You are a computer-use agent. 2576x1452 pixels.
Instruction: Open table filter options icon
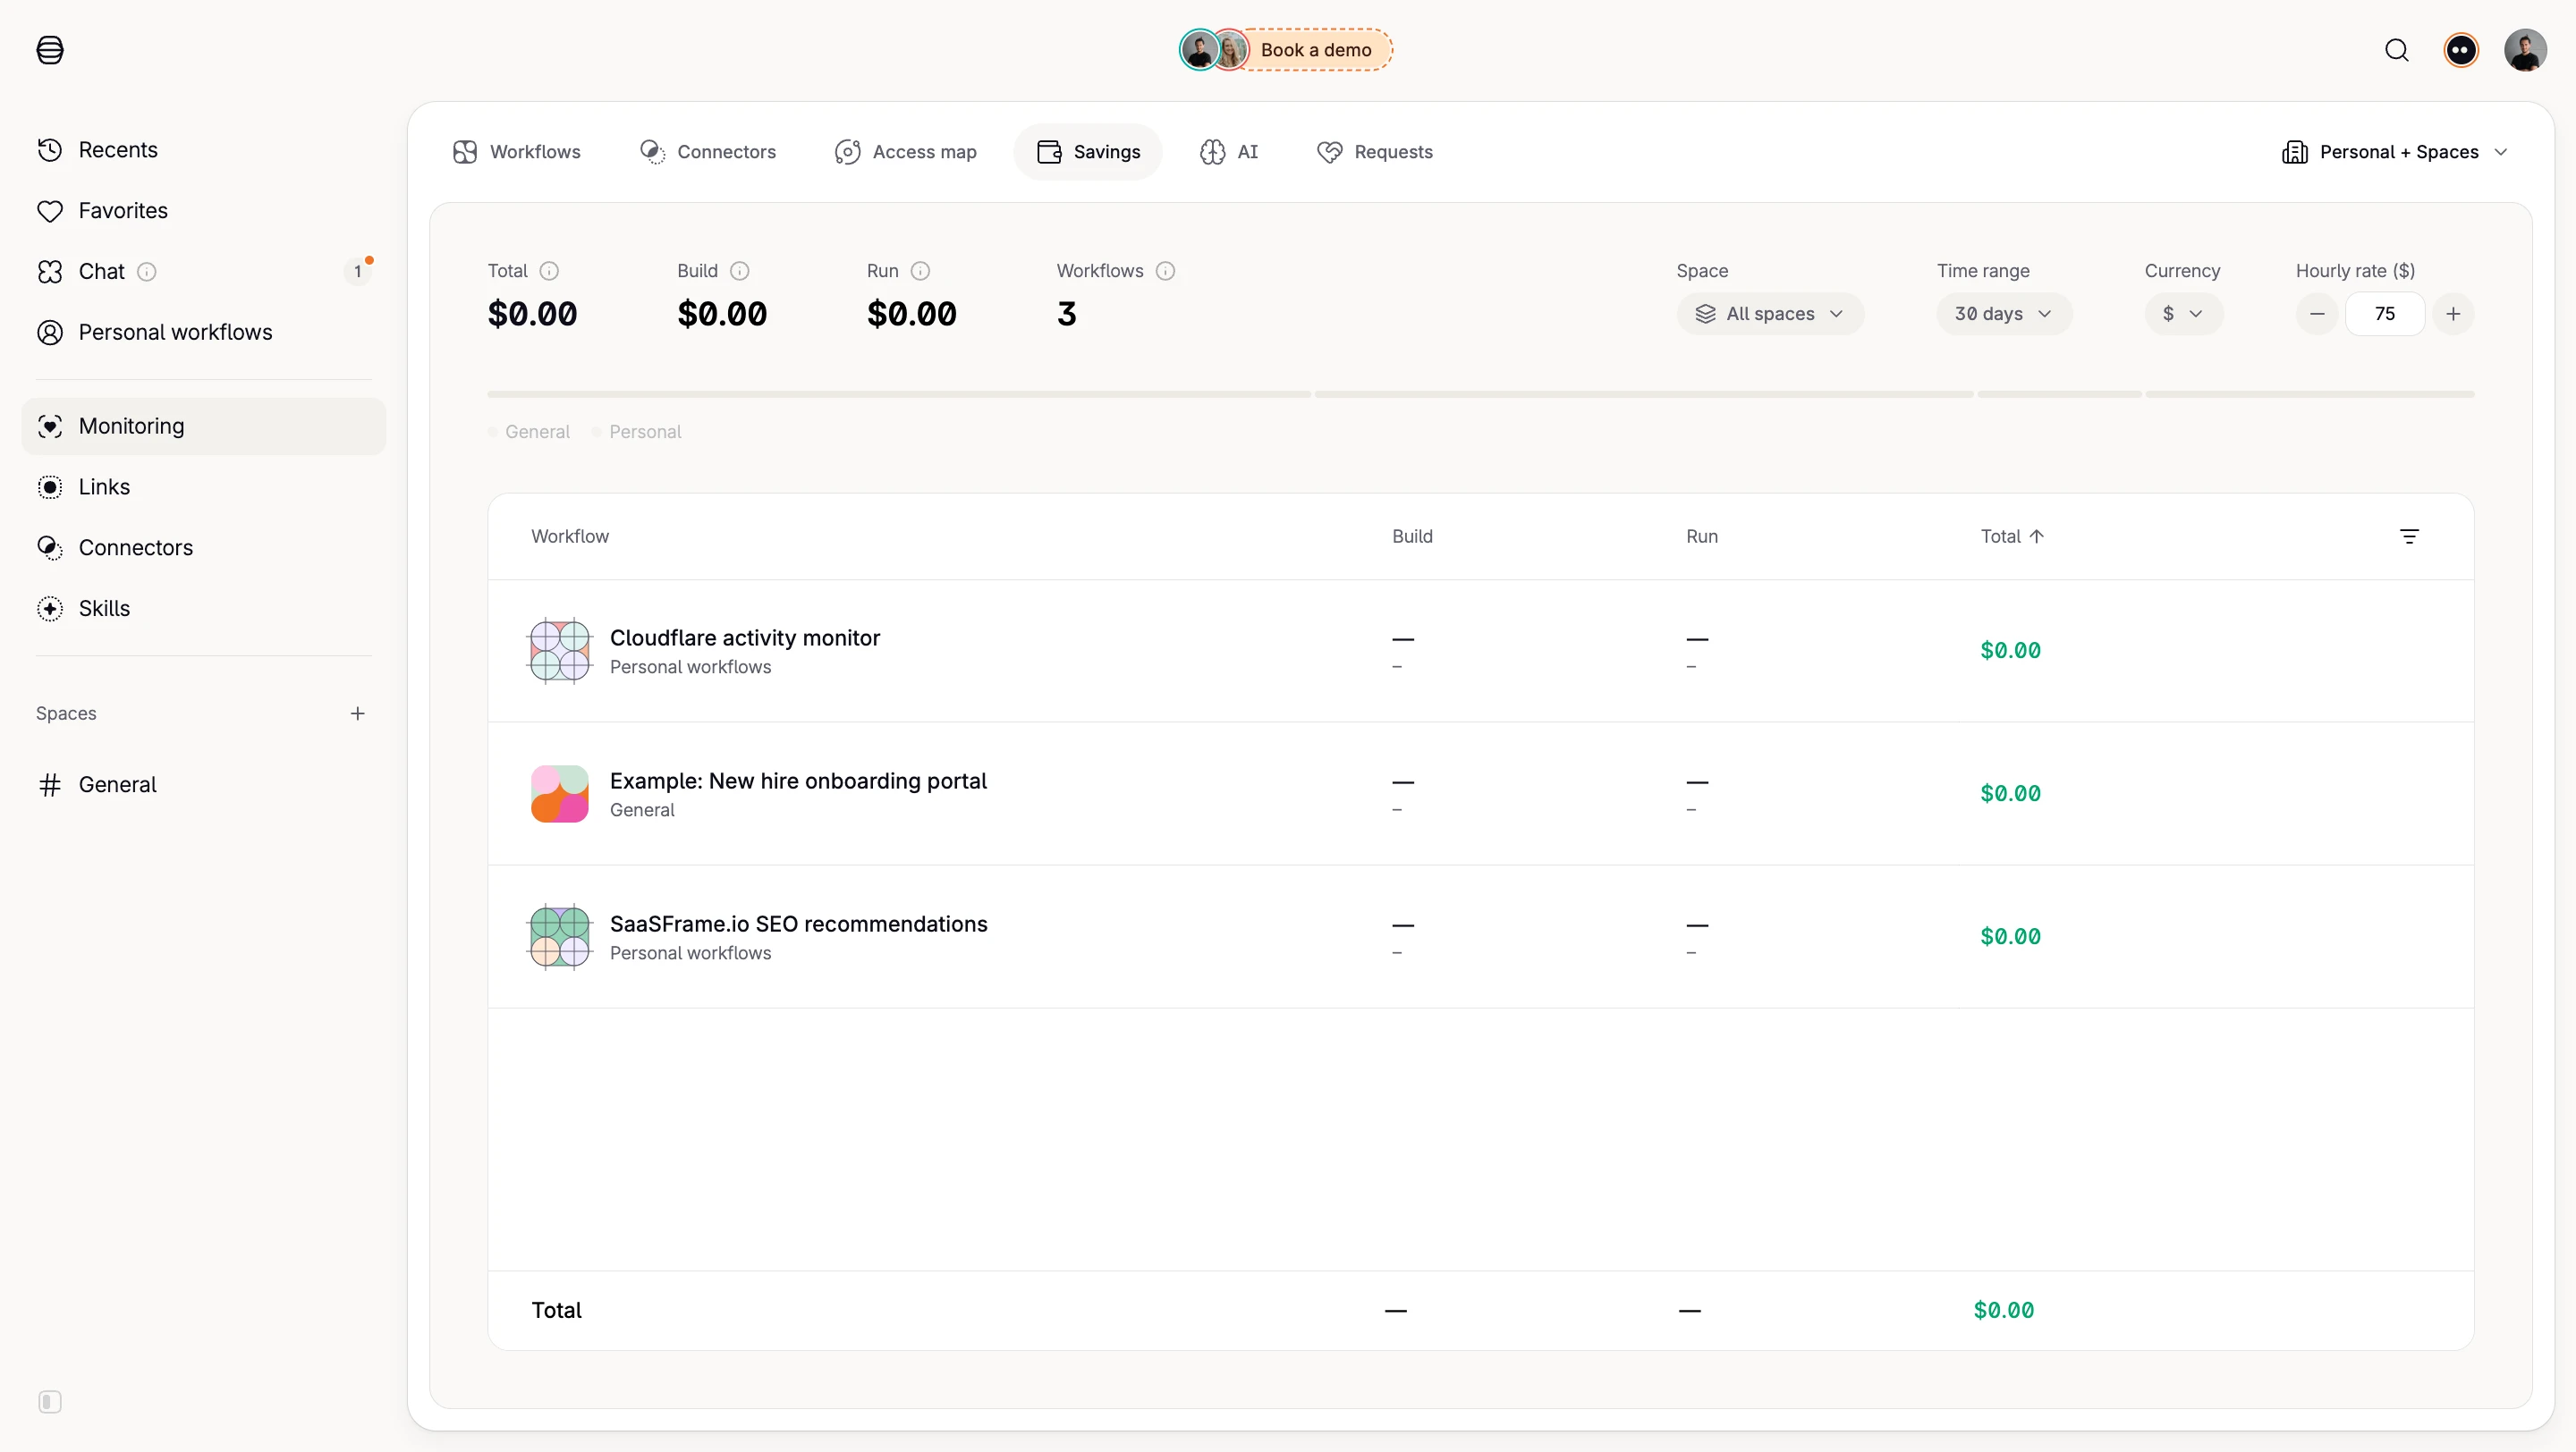[2410, 536]
